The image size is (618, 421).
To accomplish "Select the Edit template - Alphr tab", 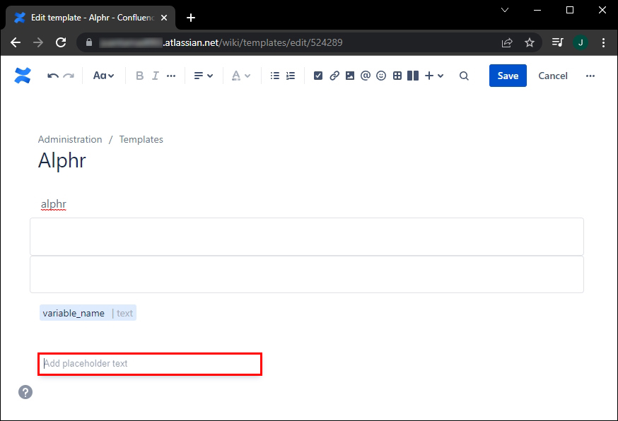I will tap(91, 18).
